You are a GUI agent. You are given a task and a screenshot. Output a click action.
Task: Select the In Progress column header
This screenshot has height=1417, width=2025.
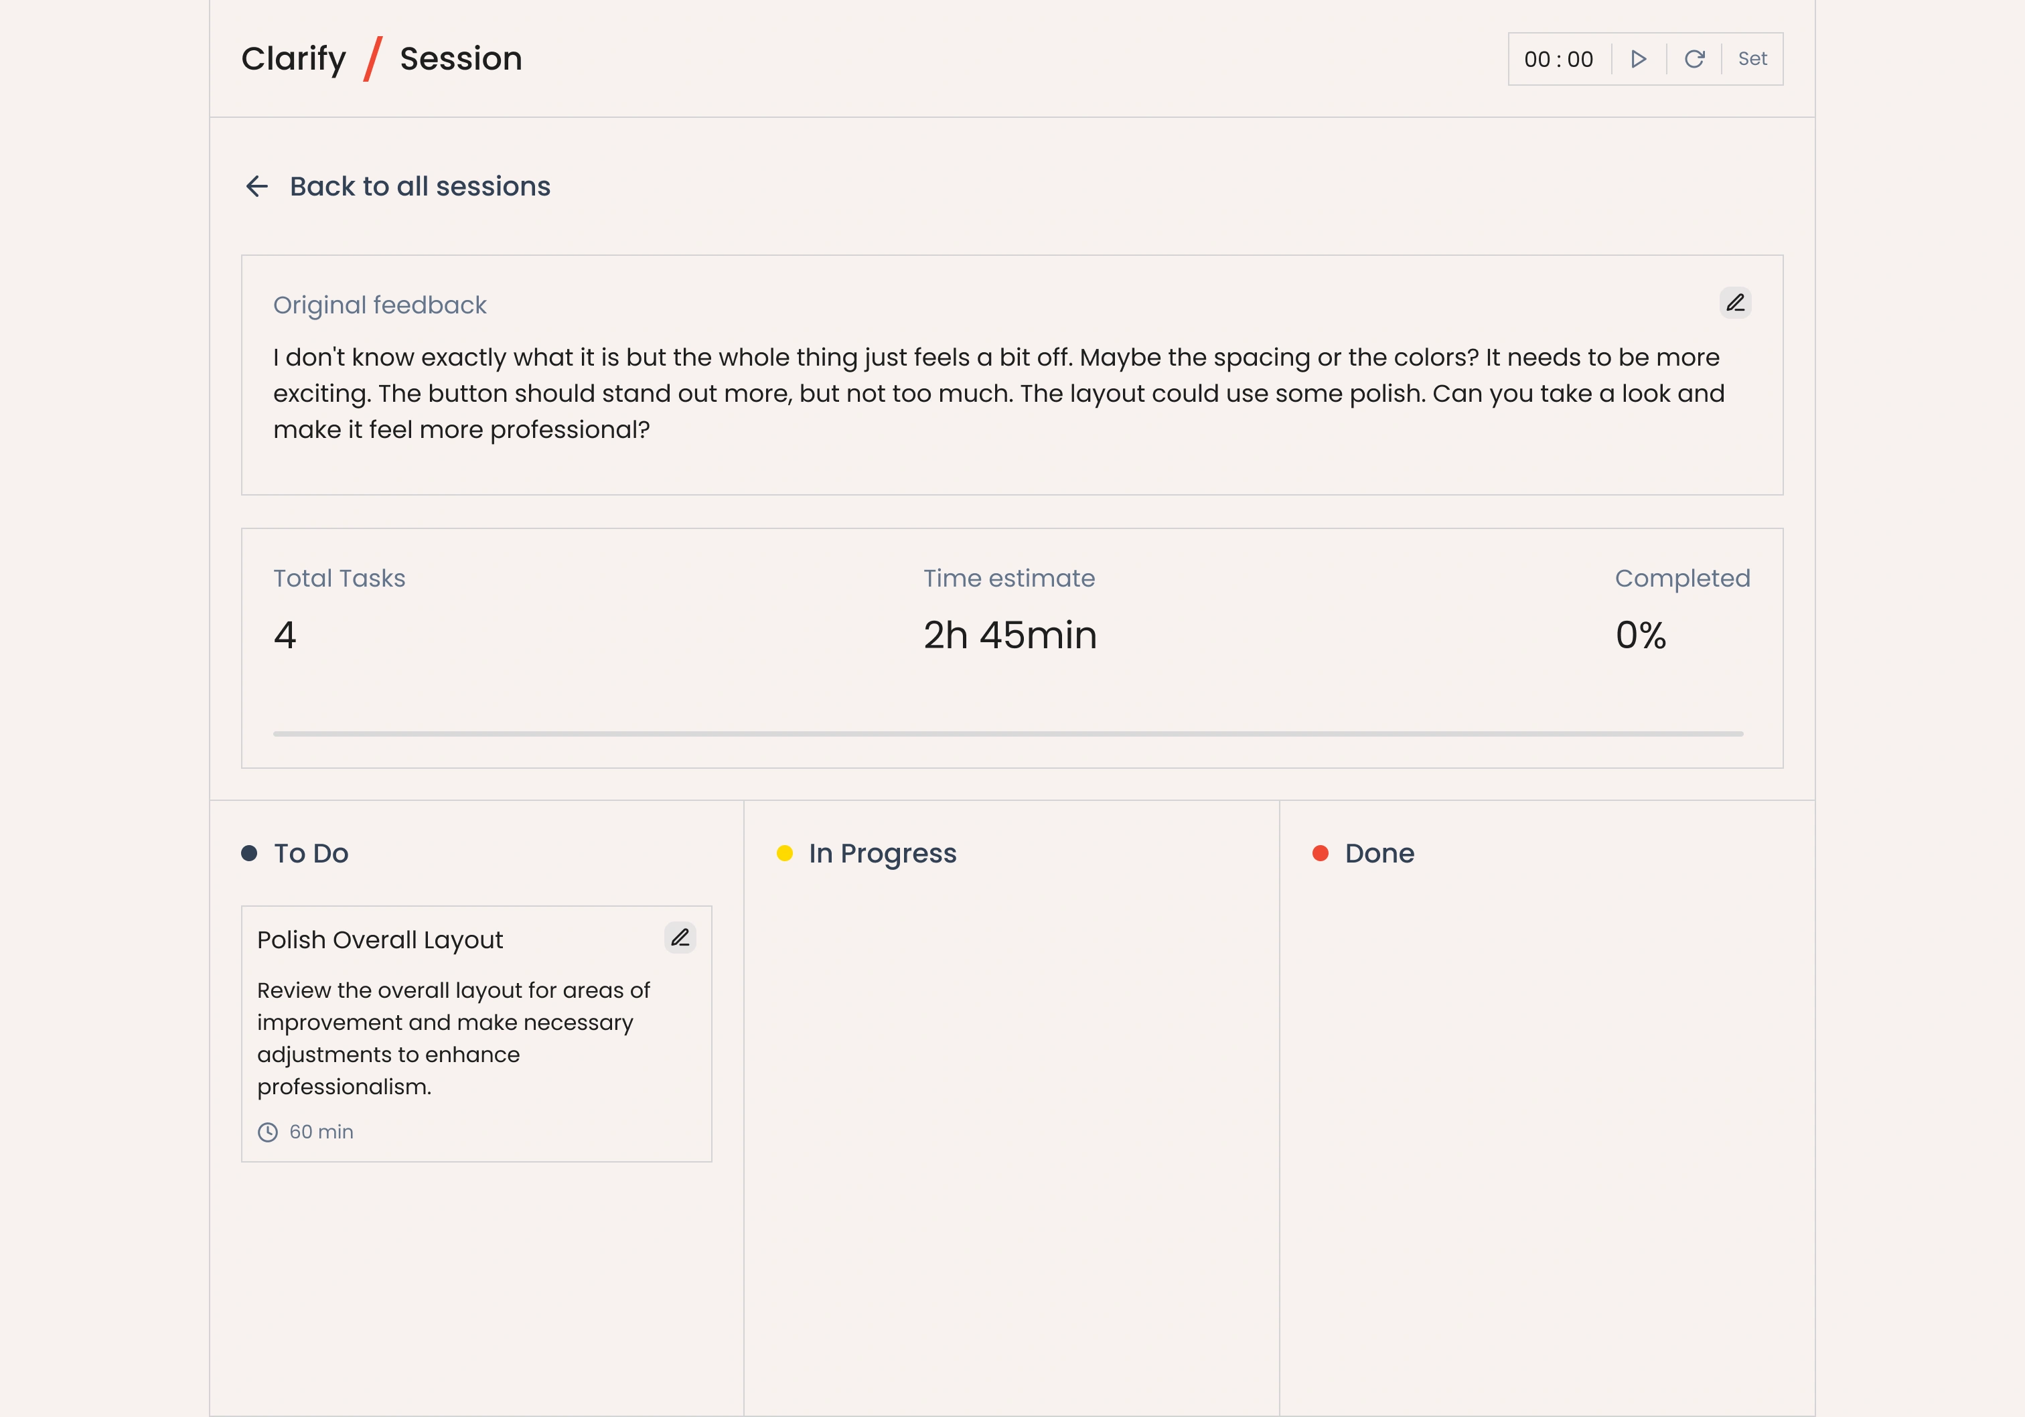[x=882, y=852]
